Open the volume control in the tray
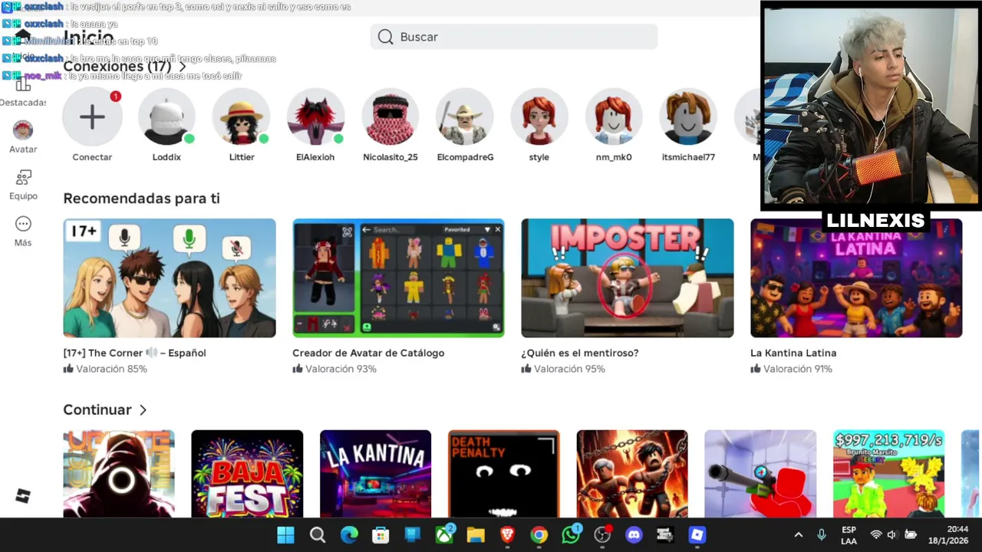This screenshot has width=982, height=552. click(x=892, y=535)
